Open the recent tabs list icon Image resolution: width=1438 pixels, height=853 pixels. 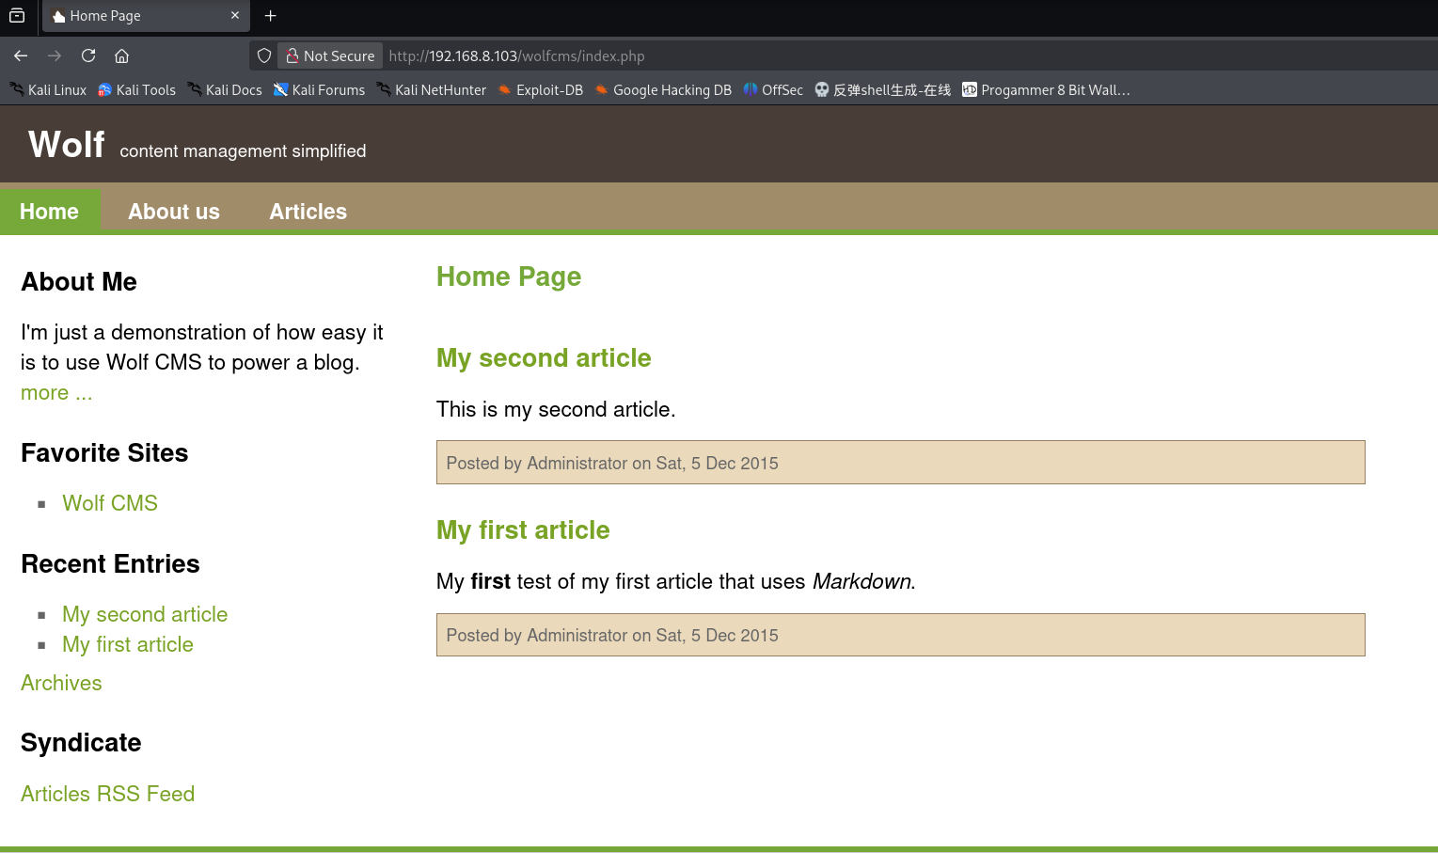click(x=17, y=16)
